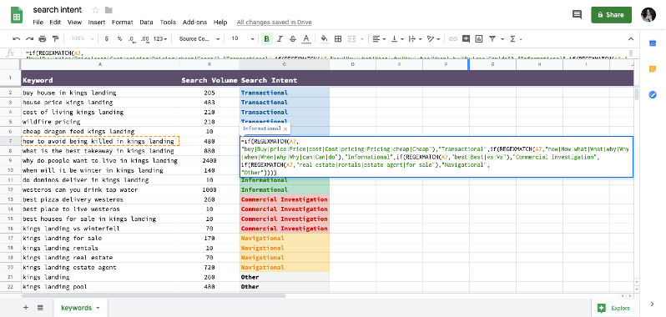Viewport: 666px width, 317px height.
Task: Click the undo icon
Action: pos(17,39)
